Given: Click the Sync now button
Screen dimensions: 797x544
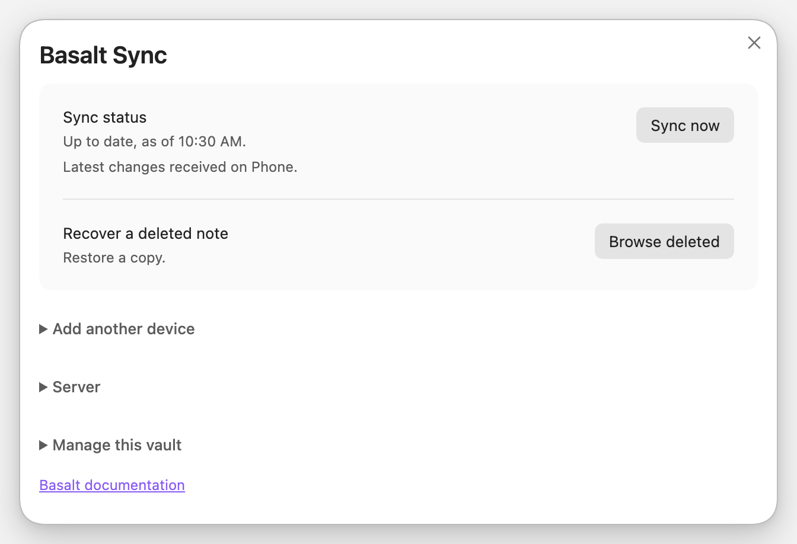Looking at the screenshot, I should [x=685, y=125].
